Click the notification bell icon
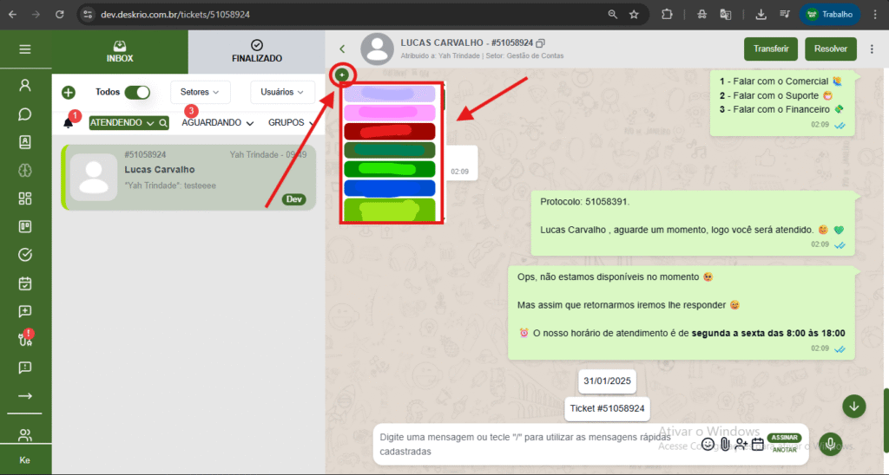Viewport: 889px width, 475px height. [69, 123]
